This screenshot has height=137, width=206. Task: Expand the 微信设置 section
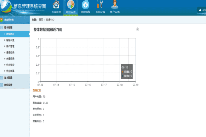15,85
